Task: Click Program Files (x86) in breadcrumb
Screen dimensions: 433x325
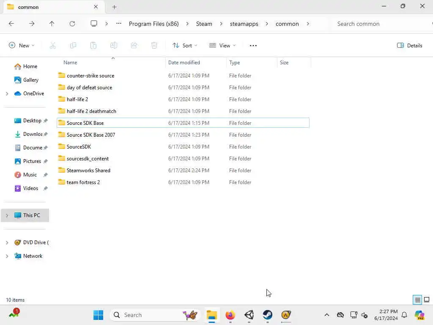Action: (154, 24)
